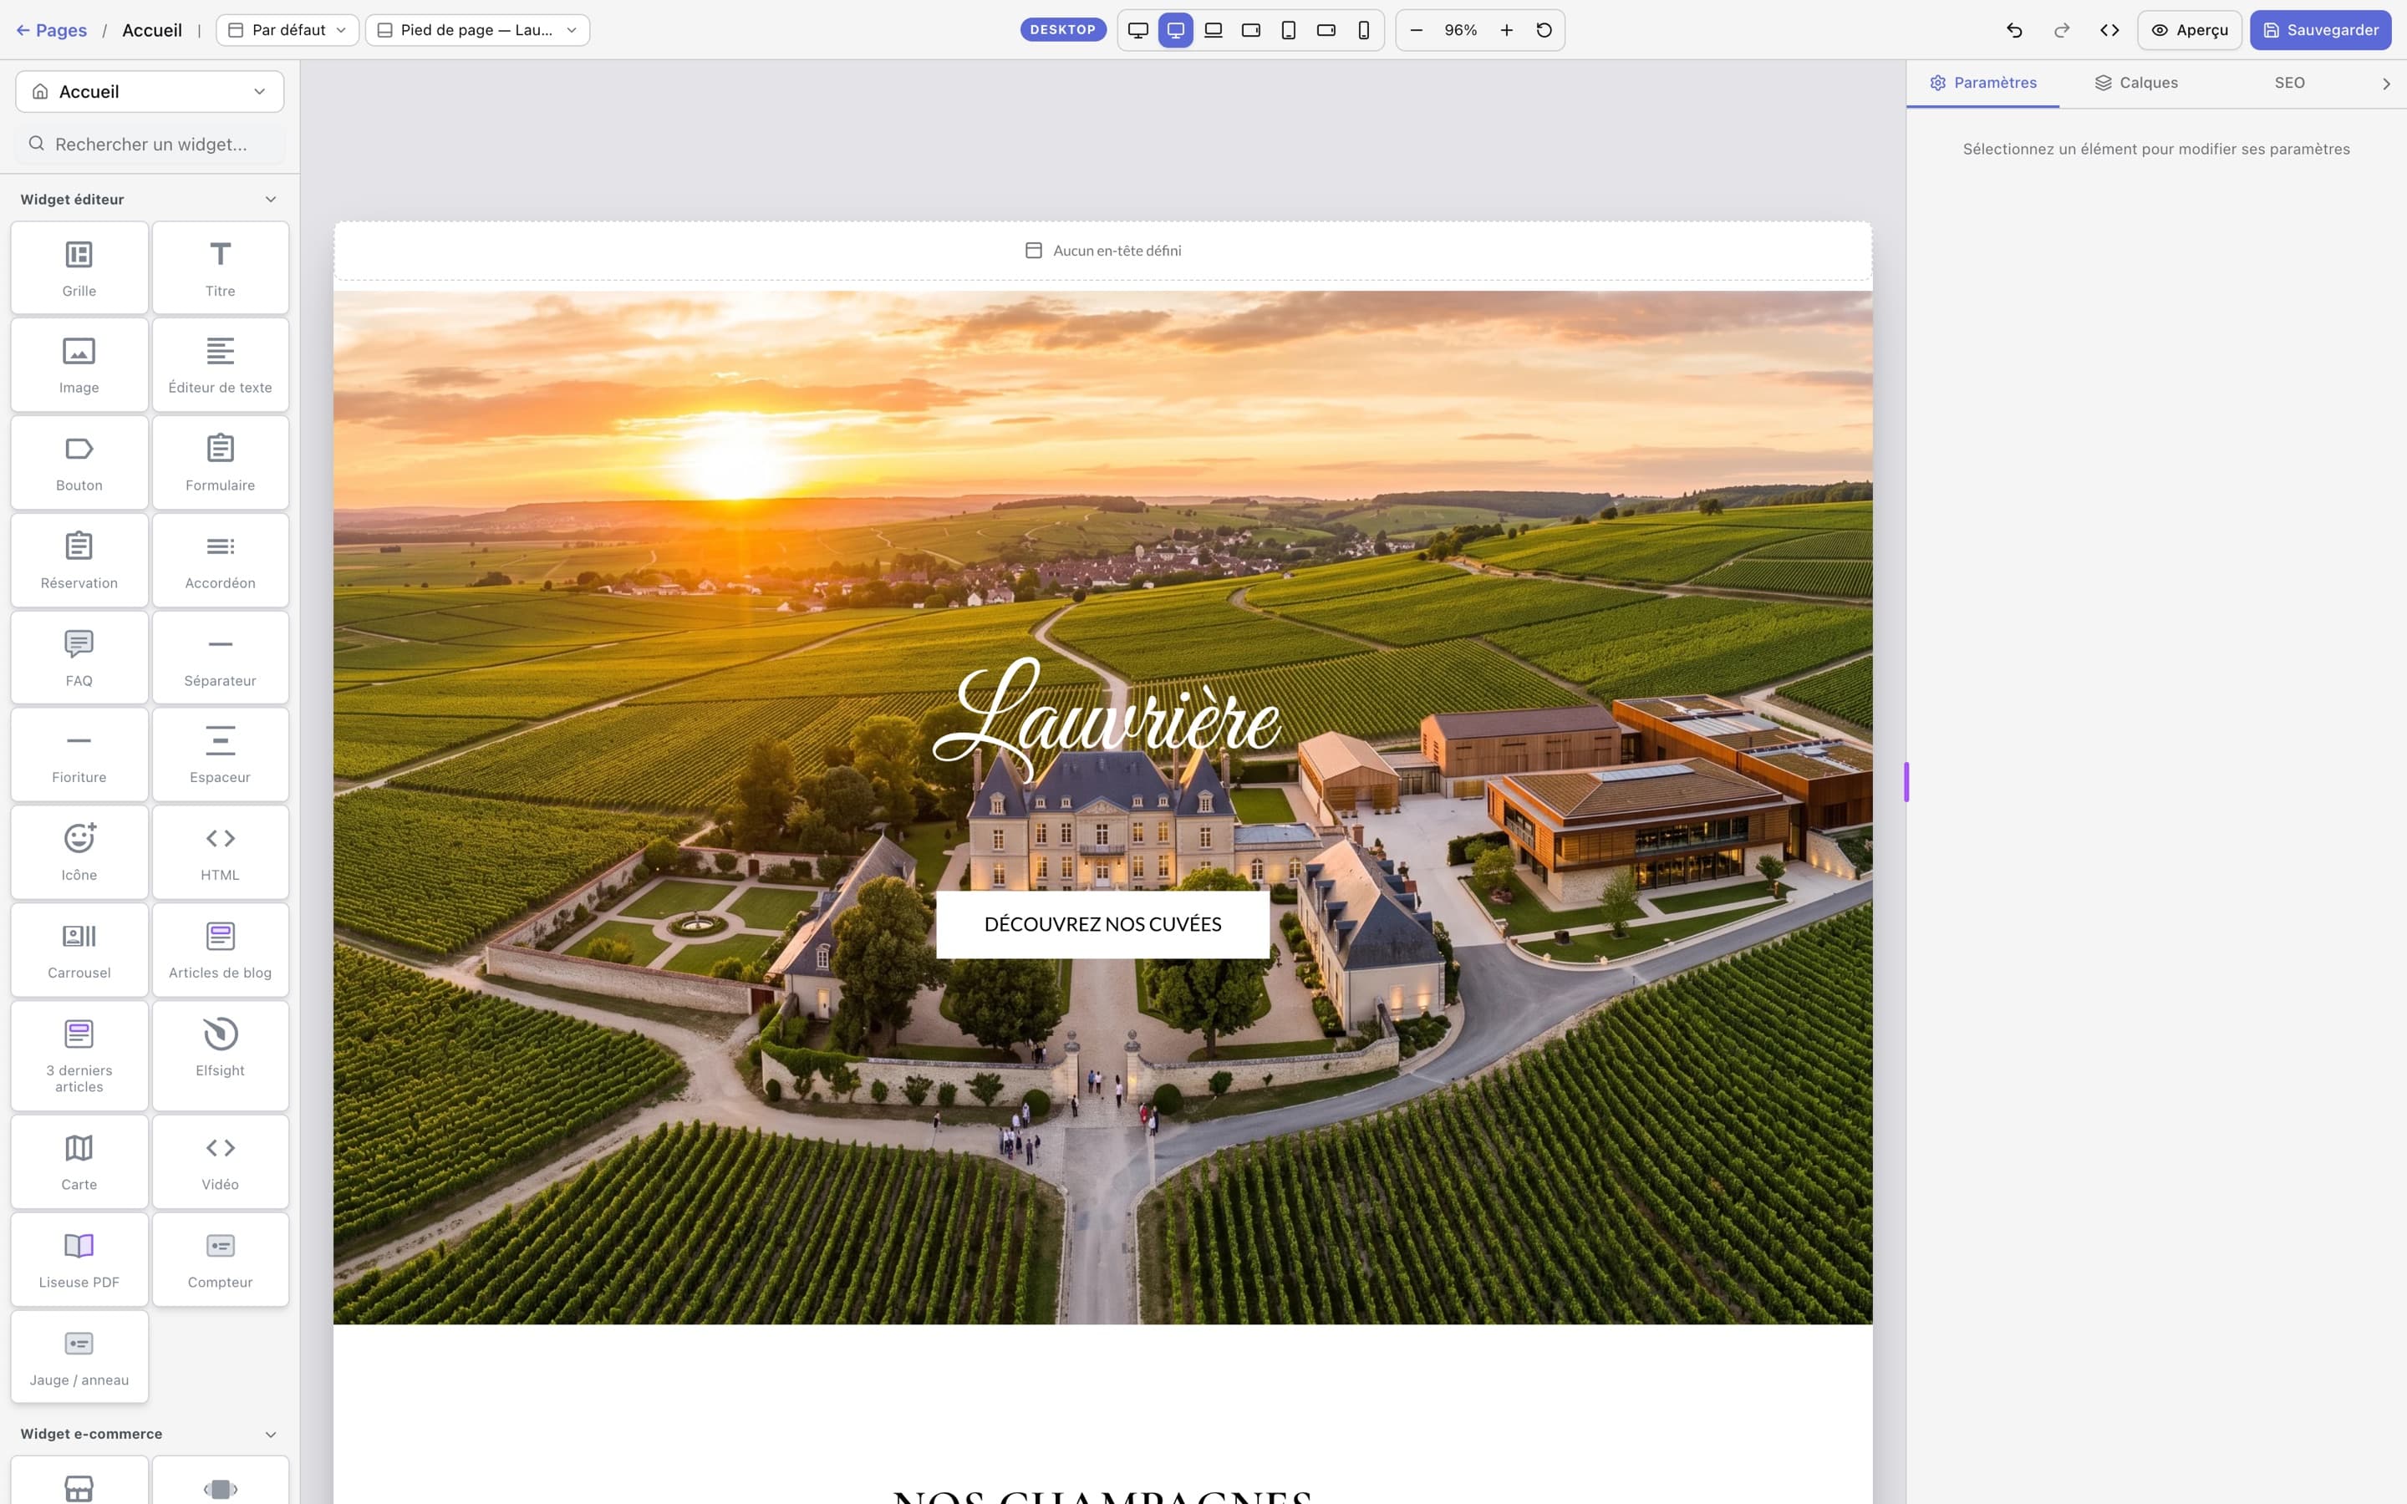Select the Titre widget
The image size is (2407, 1504).
coord(220,267)
